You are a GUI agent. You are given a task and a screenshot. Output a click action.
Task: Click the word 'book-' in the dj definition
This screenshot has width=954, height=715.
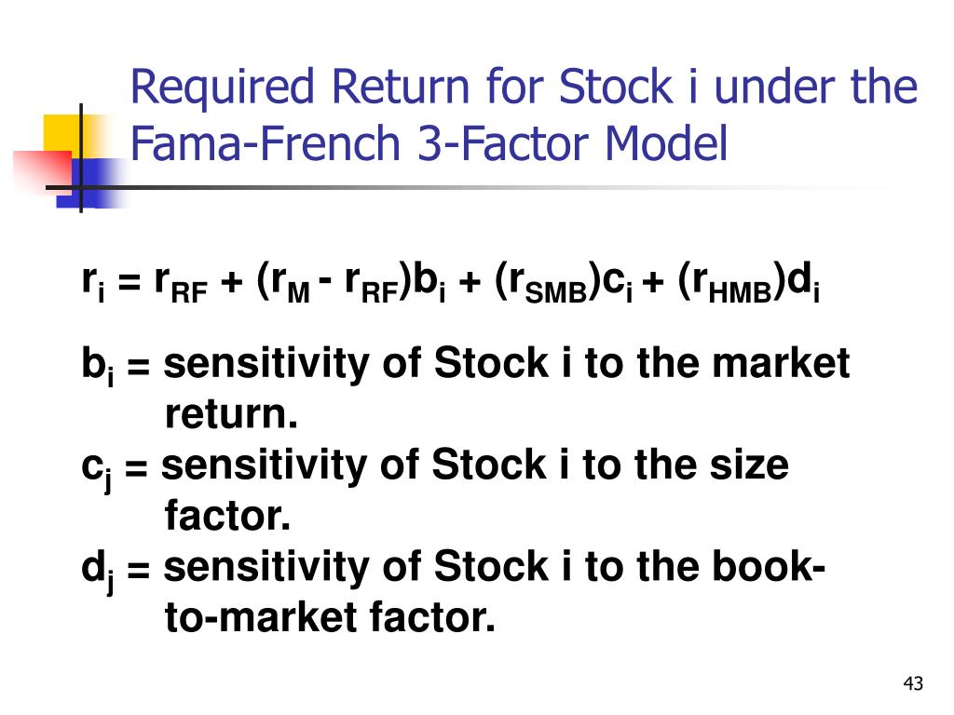pos(769,566)
